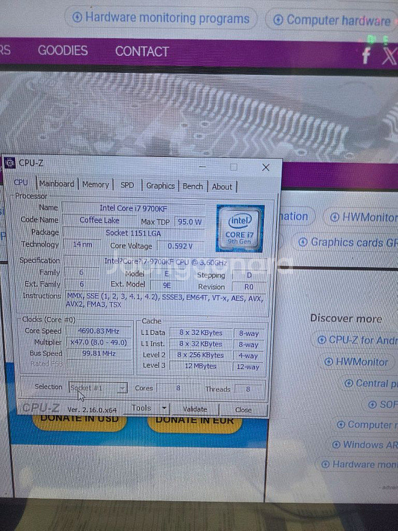The image size is (398, 531).
Task: Open the Socket #1 selection dropdown
Action: click(x=122, y=388)
